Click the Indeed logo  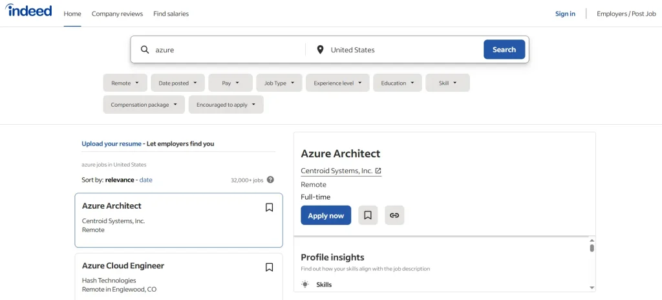28,10
